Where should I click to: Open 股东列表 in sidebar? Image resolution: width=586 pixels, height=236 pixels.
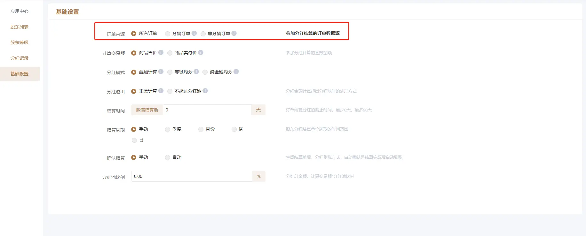pos(20,27)
